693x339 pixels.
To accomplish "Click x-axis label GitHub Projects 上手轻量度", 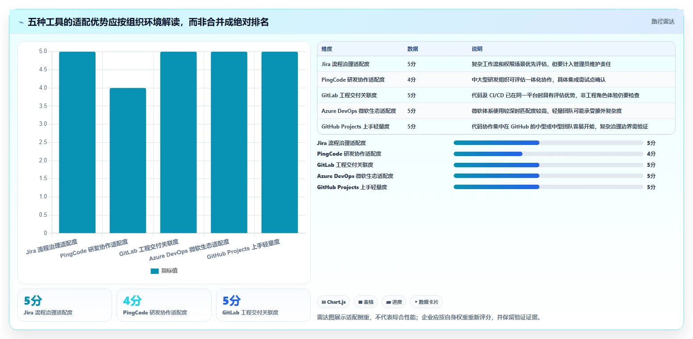I will 243,249.
